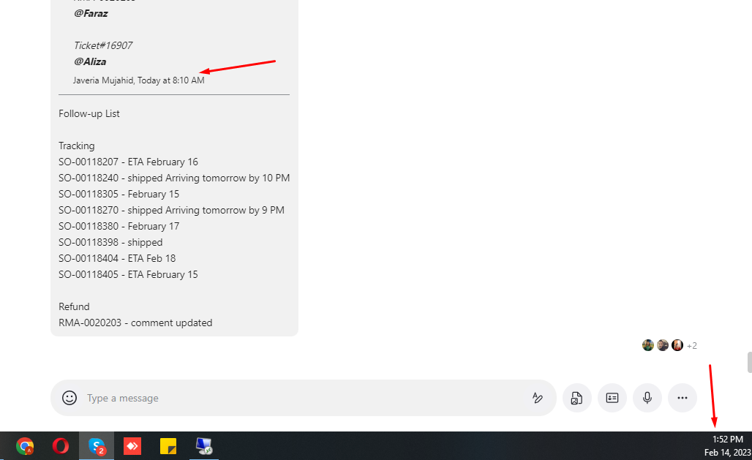Open AnyDesk from the taskbar
Viewport: 752px width, 460px height.
point(132,446)
